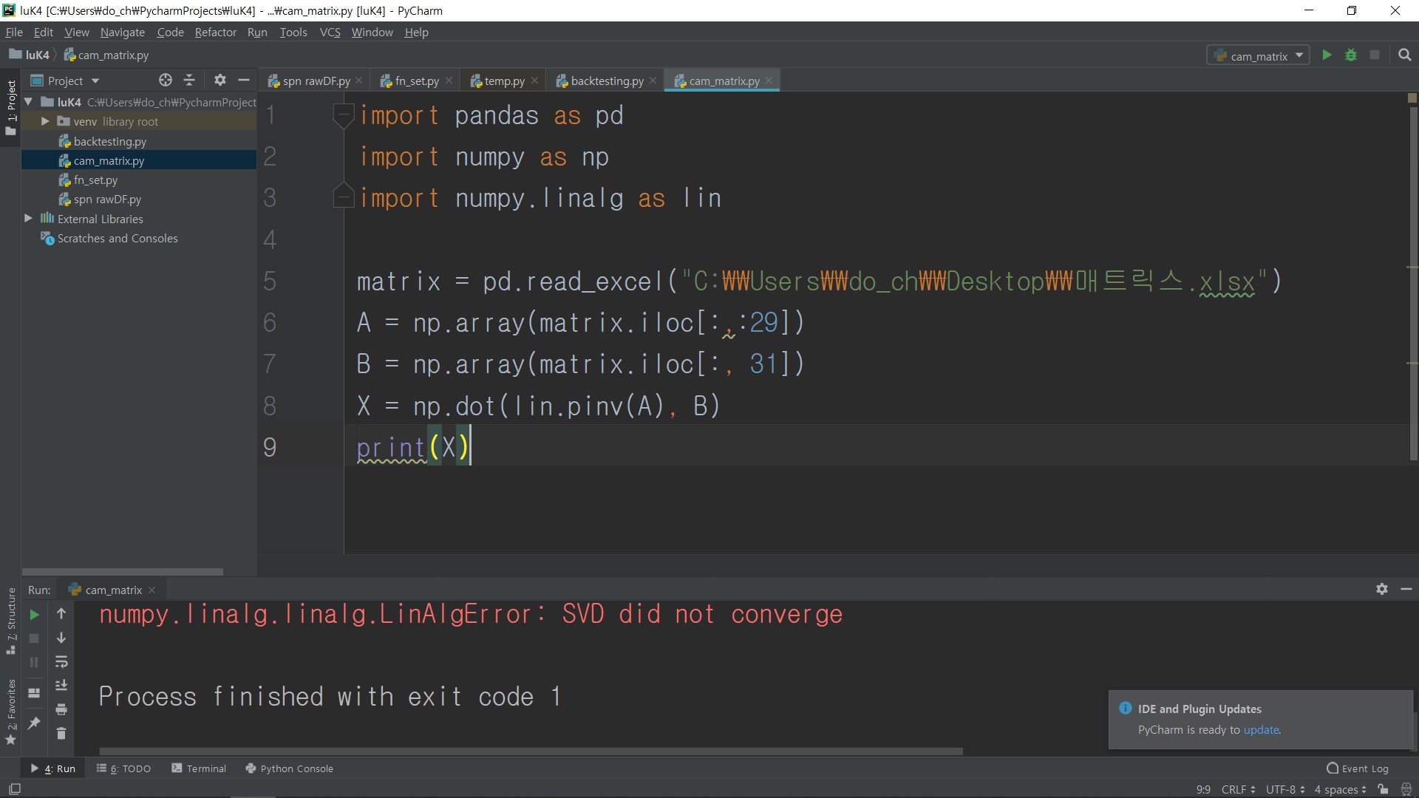
Task: Expand the venv library root folder
Action: [x=45, y=121]
